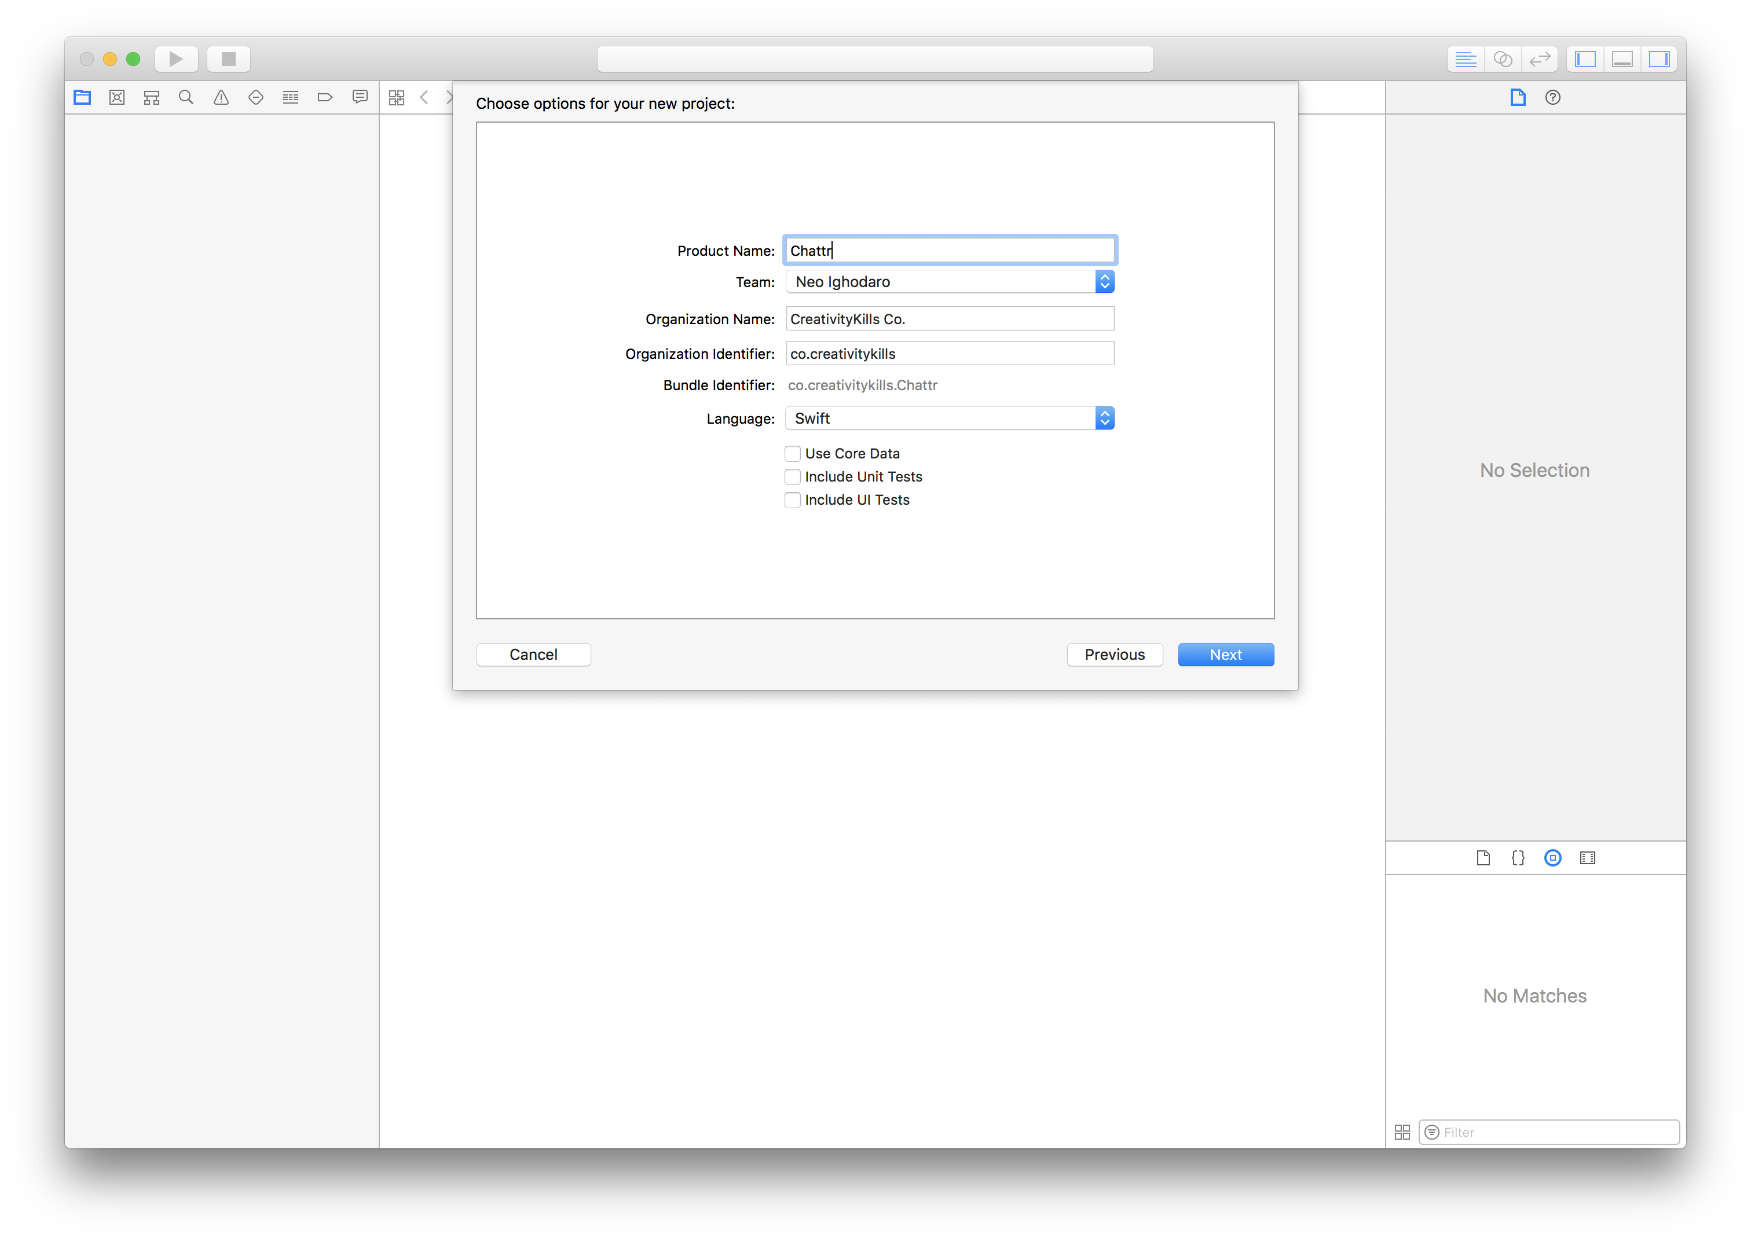The height and width of the screenshot is (1241, 1751).
Task: Click the Next button
Action: point(1225,654)
